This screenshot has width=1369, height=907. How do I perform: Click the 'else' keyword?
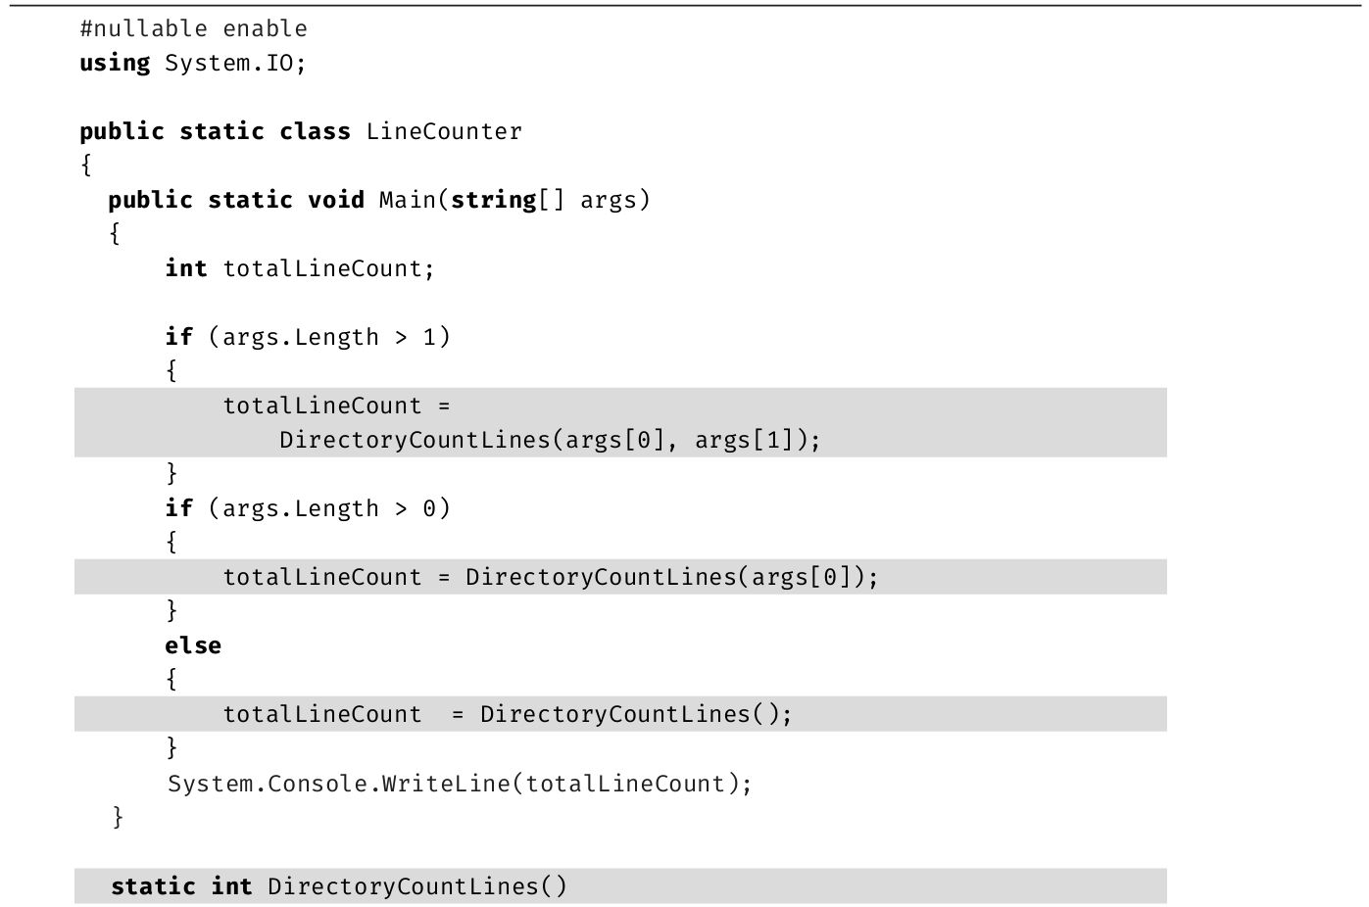(193, 646)
